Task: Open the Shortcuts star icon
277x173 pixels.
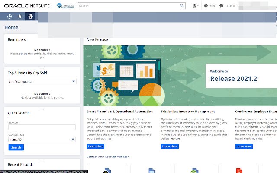Action: coord(20,16)
